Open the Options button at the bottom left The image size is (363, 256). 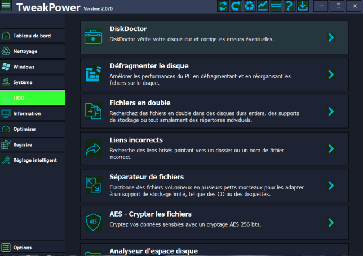coord(33,247)
